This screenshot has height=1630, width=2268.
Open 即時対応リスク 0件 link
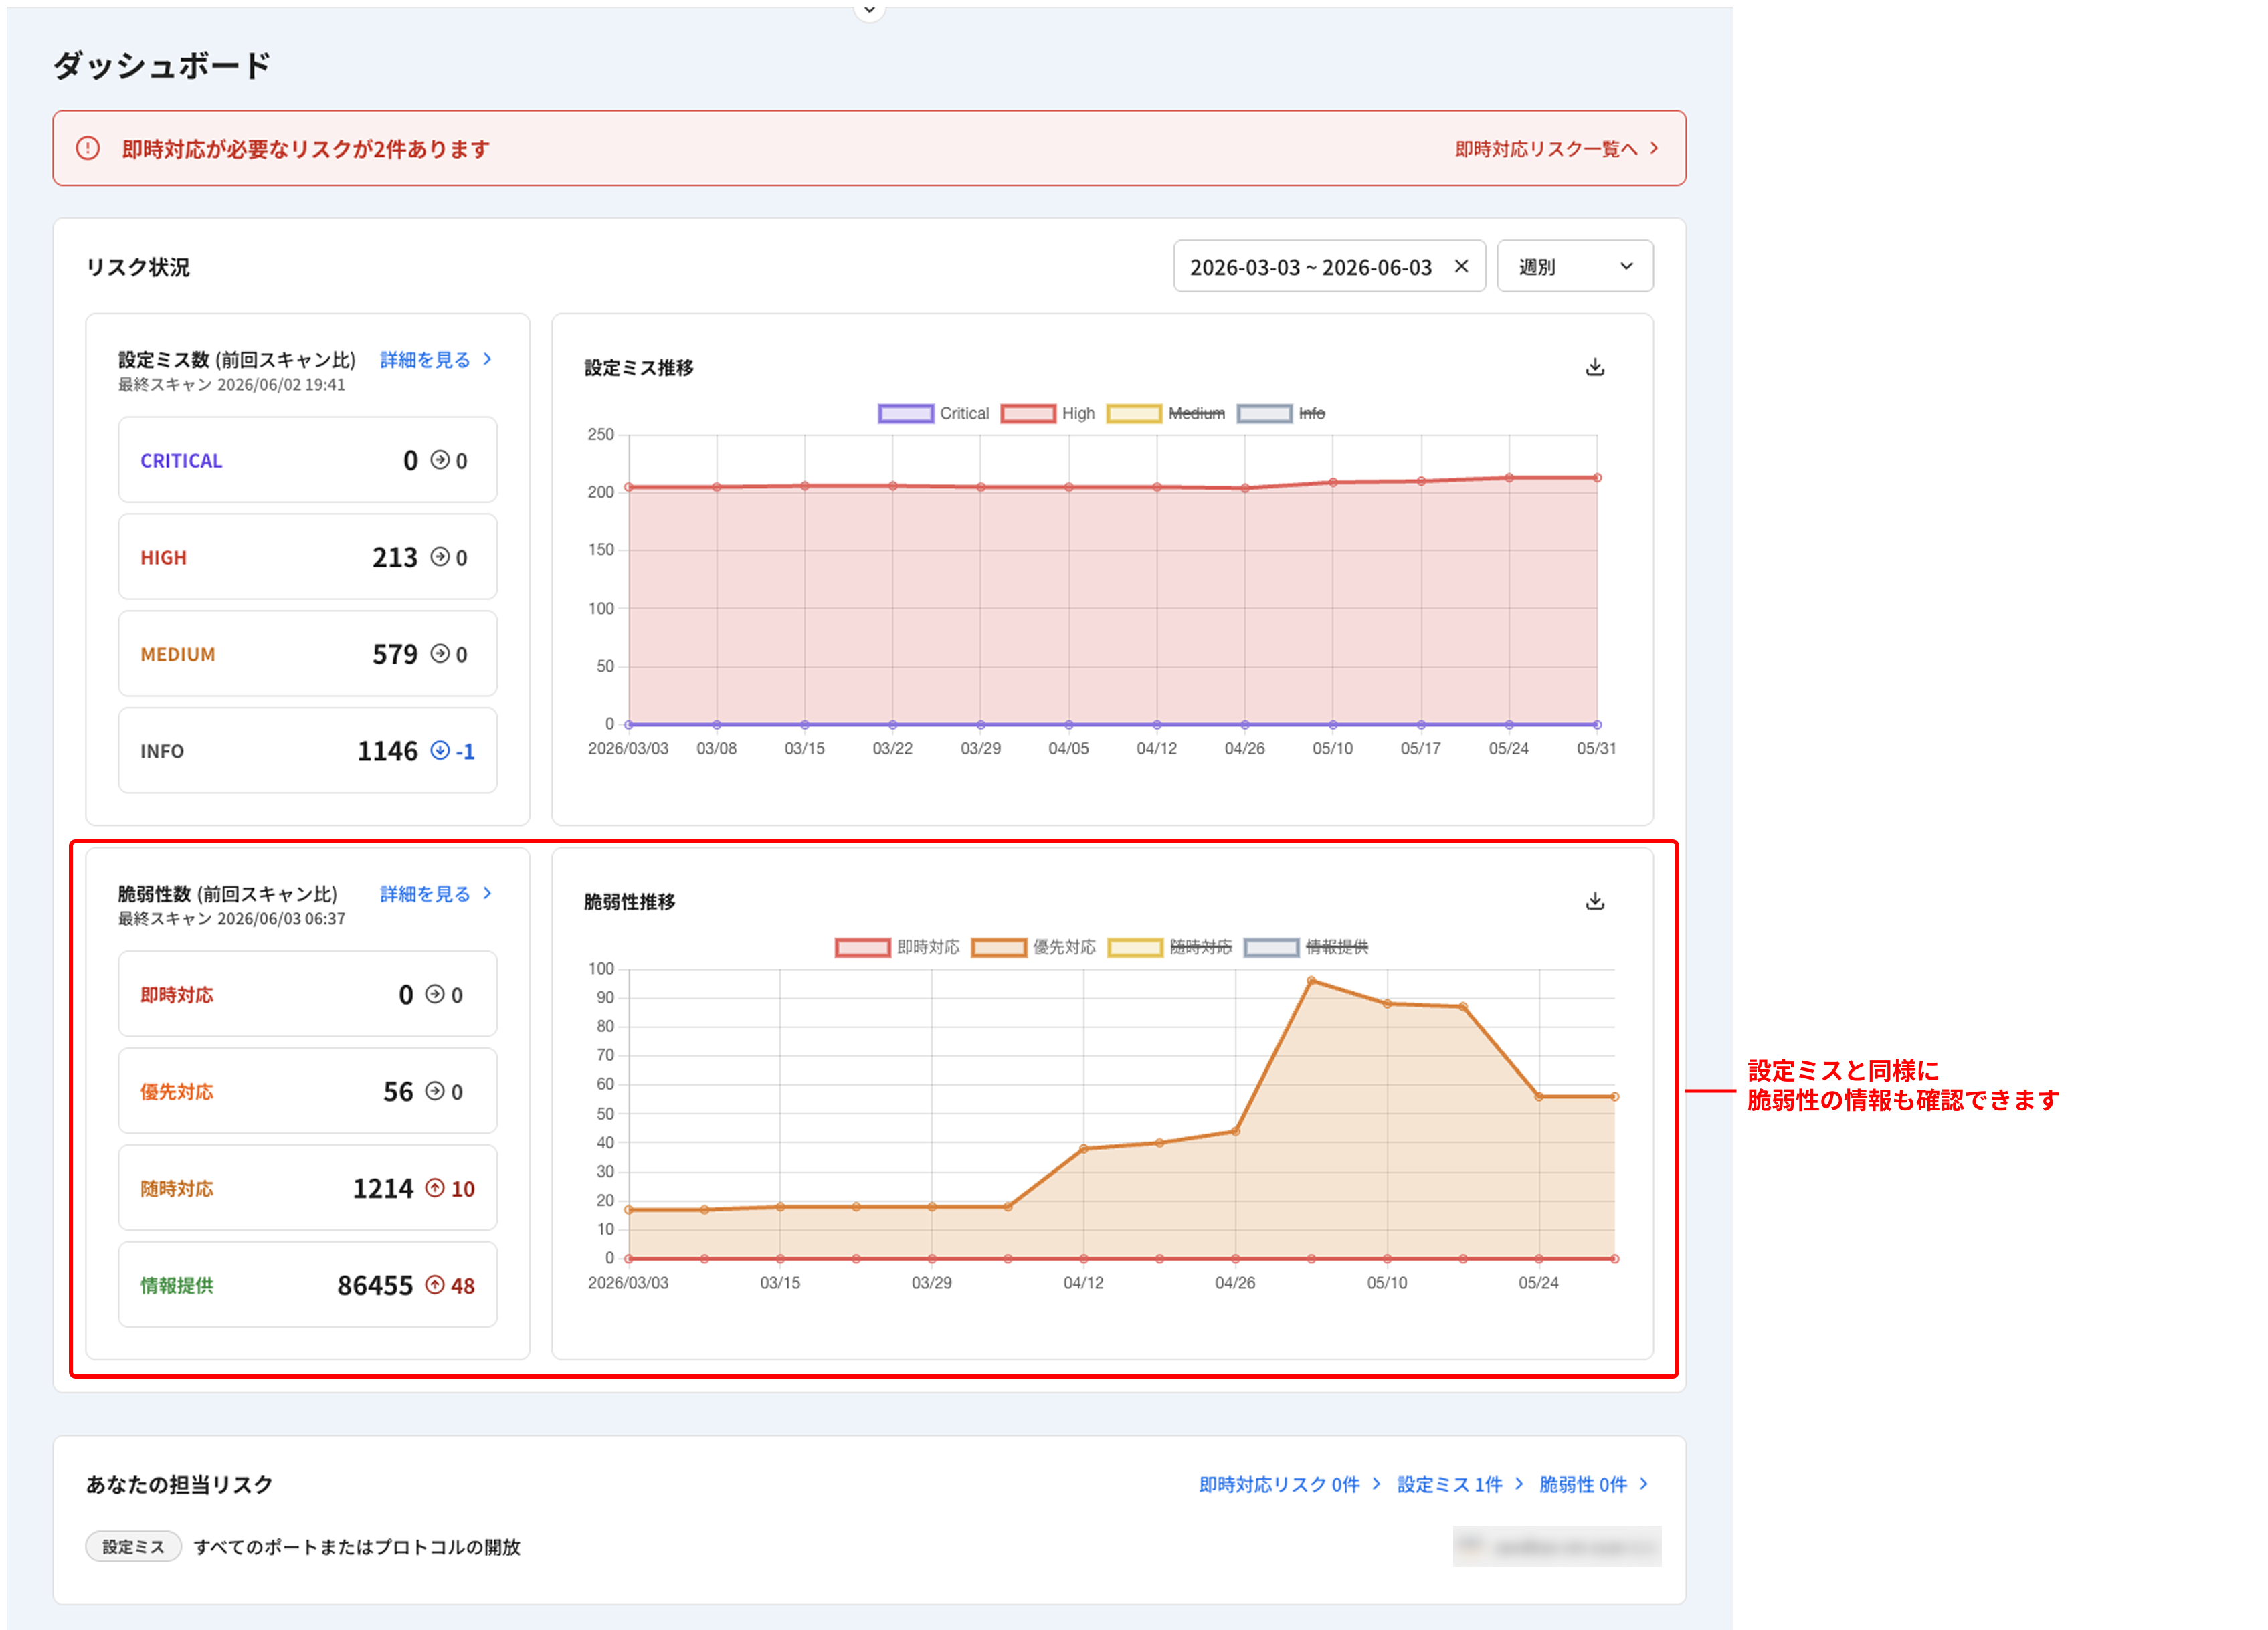pos(1289,1484)
